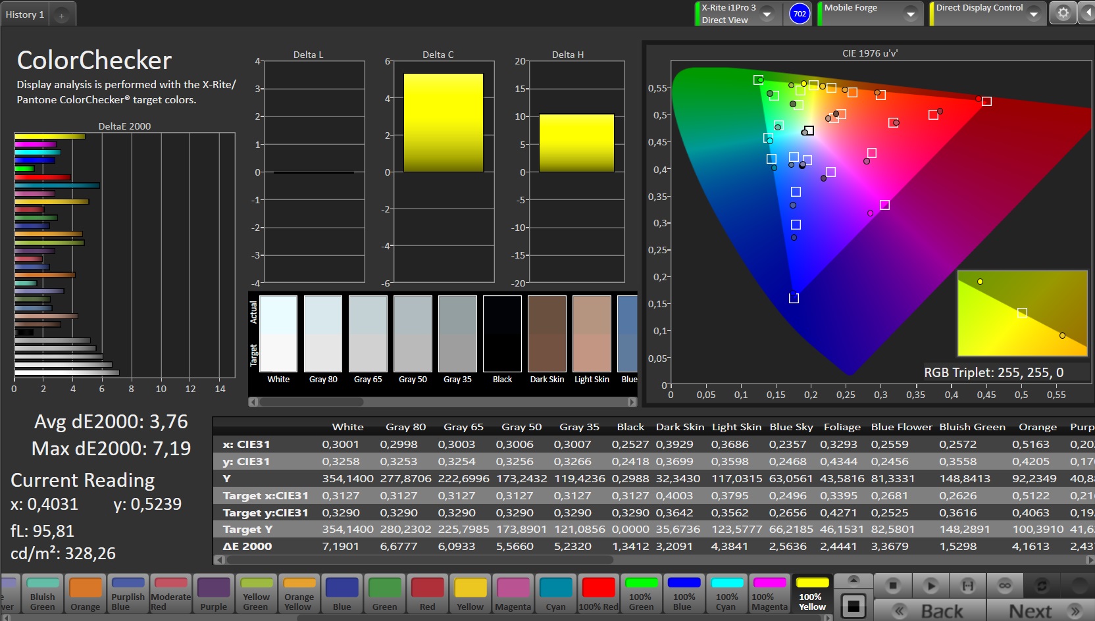Click the Next navigation button
The height and width of the screenshot is (621, 1095).
(1040, 610)
